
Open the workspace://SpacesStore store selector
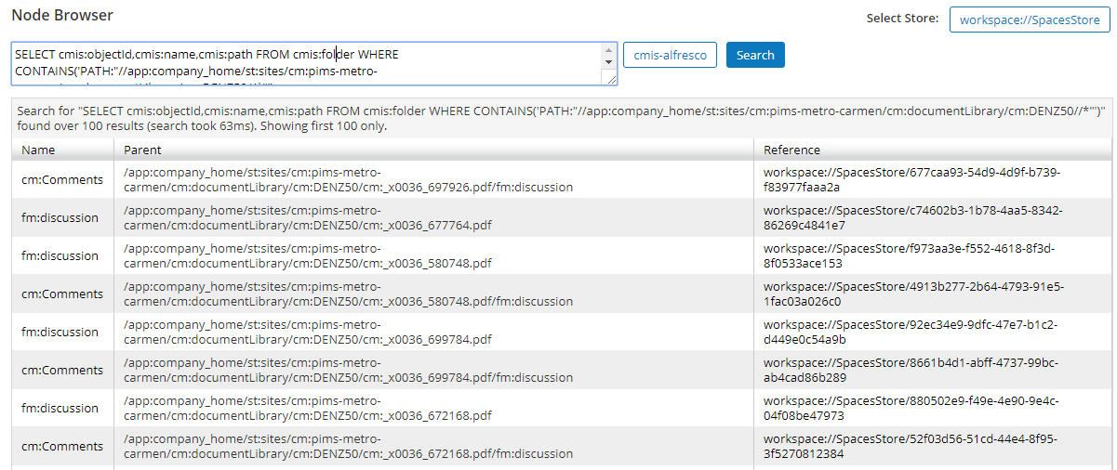[x=1030, y=19]
